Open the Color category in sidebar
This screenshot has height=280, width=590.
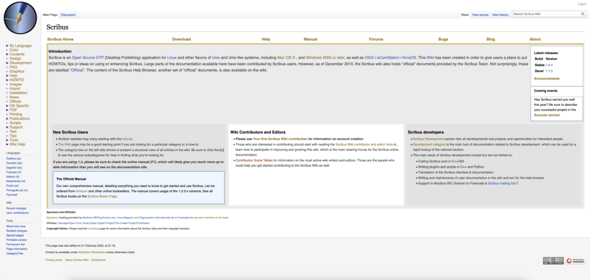[14, 50]
